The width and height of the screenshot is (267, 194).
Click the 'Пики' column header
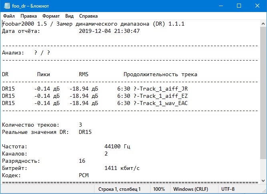tap(43, 74)
